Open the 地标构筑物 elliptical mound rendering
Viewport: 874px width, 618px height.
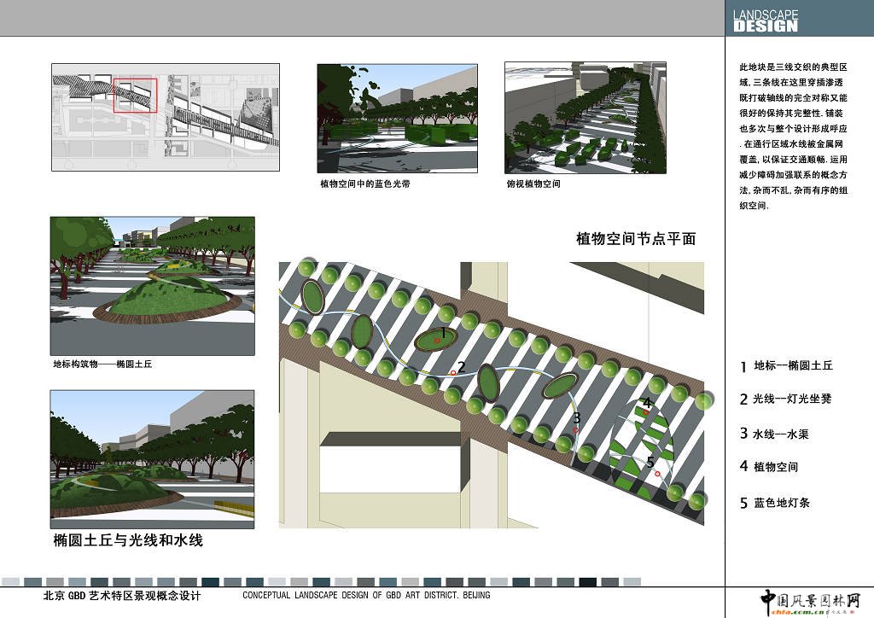coord(152,285)
